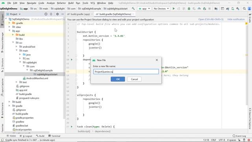This screenshot has height=142, width=252.
Task: Switch to build.gradle (app) tab
Action: click(80, 14)
